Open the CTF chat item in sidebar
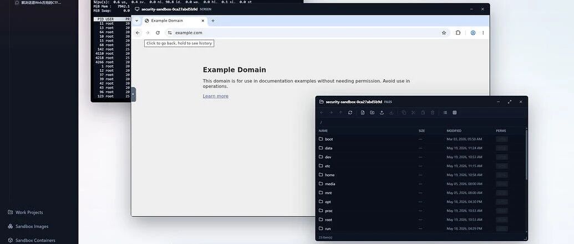This screenshot has width=574, height=244. 38,3
